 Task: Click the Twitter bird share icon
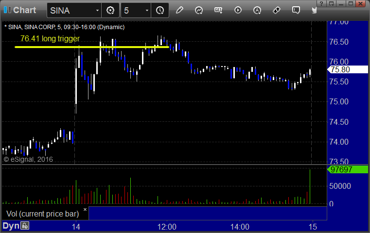314,10
